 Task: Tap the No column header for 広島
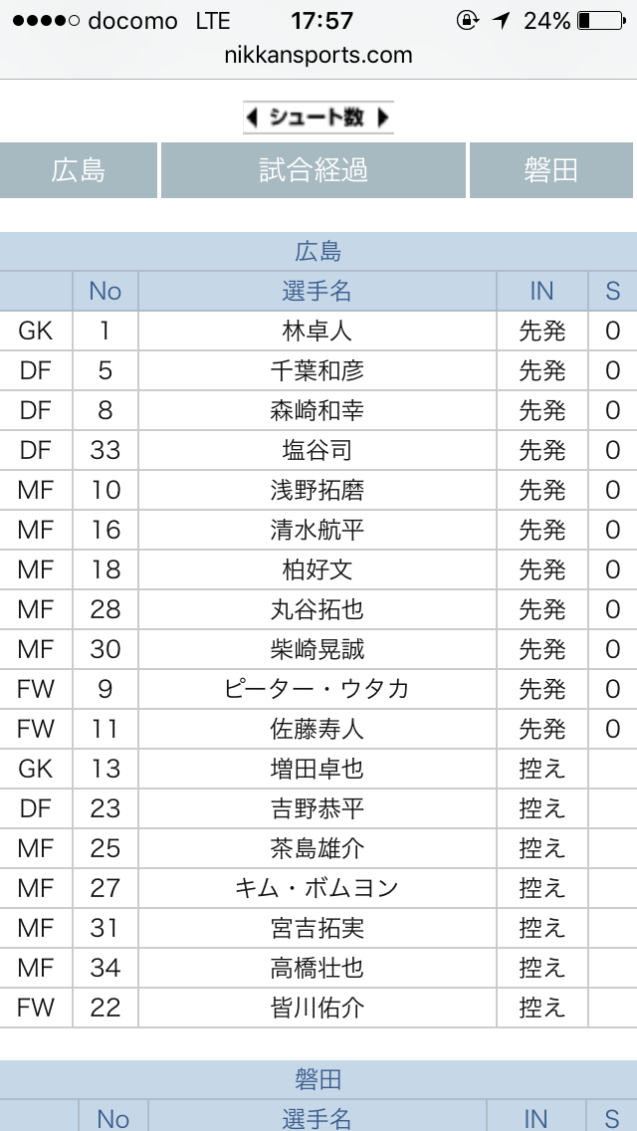[x=105, y=291]
